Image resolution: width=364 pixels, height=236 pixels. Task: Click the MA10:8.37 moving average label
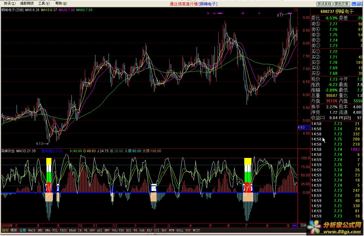(x=49, y=10)
